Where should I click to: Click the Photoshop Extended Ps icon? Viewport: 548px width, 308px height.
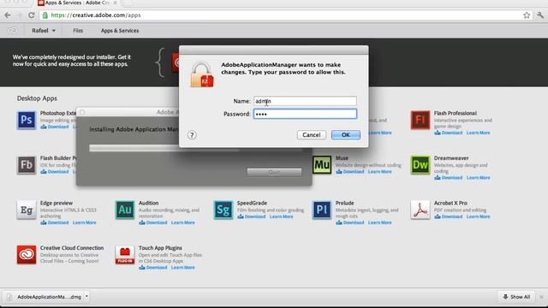[27, 120]
